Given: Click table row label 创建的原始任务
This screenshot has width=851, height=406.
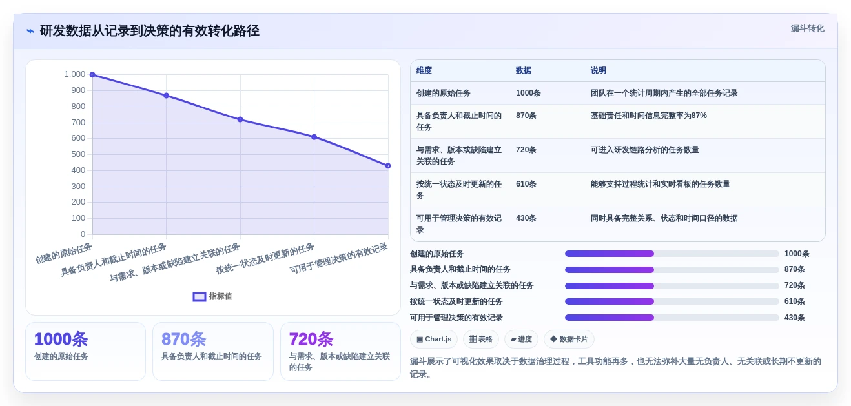Looking at the screenshot, I should click(444, 93).
